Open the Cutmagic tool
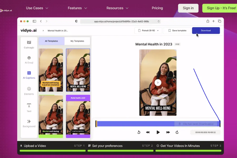Screen dimensions: 237x158 29,45
